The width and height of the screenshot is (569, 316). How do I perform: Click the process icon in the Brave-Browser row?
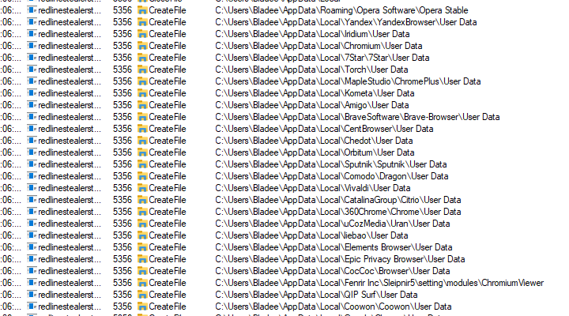32,117
